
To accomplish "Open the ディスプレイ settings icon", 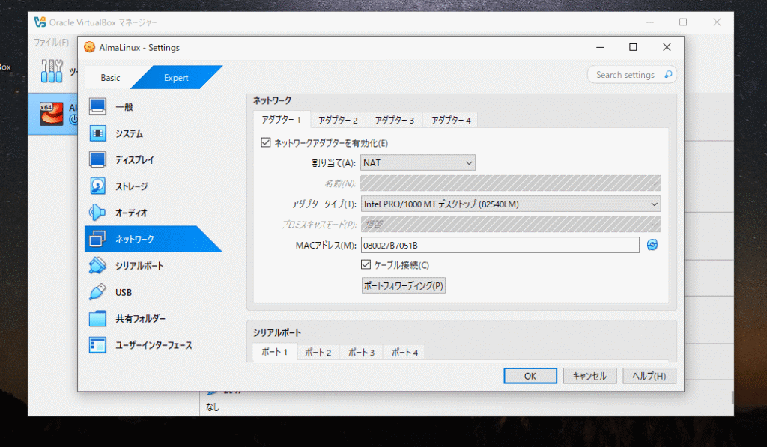I will point(97,159).
